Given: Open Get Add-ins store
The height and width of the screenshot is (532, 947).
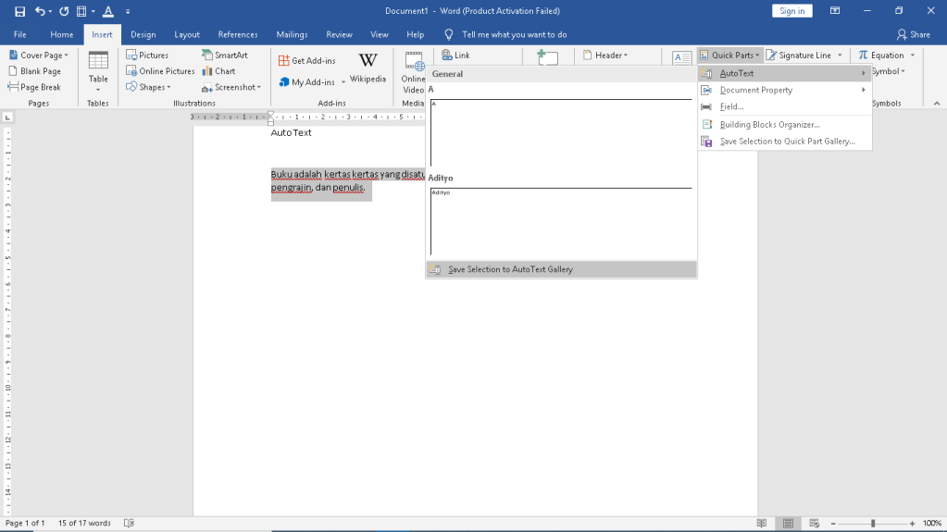Looking at the screenshot, I should tap(307, 60).
